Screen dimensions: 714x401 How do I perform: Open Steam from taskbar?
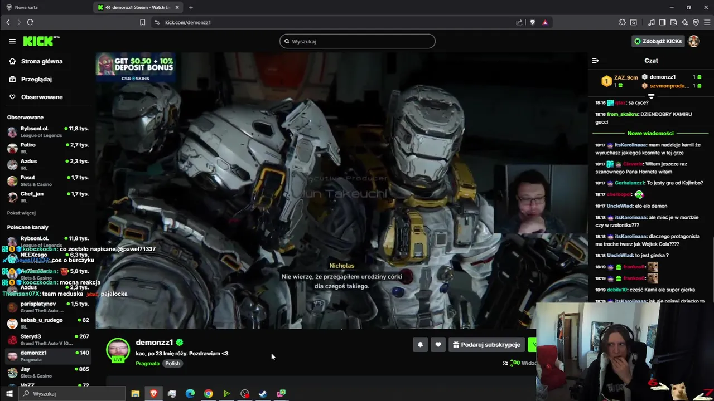coord(263,394)
